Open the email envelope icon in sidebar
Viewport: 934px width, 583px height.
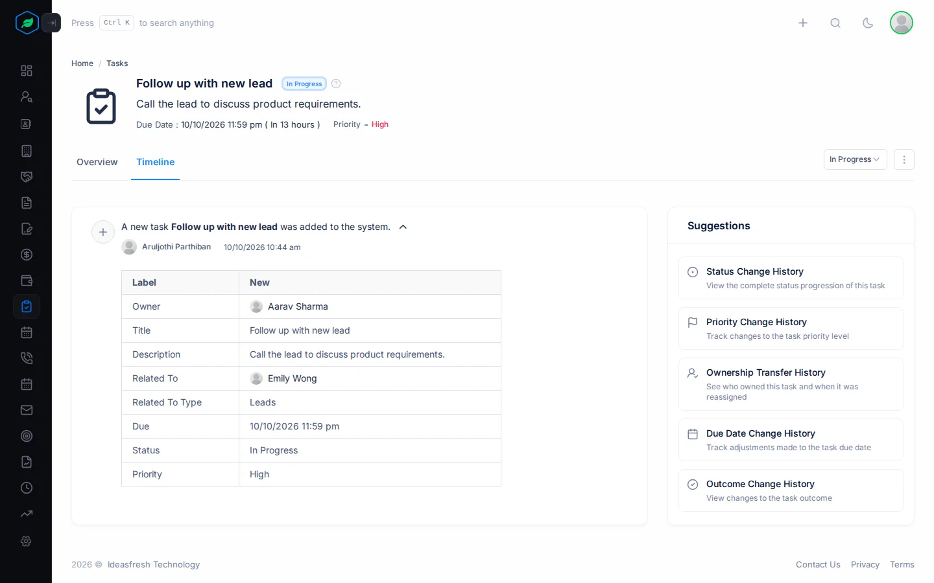[x=27, y=410]
